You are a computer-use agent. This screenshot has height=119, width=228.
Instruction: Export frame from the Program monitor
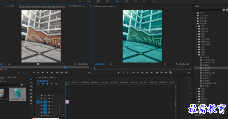pos(166,72)
